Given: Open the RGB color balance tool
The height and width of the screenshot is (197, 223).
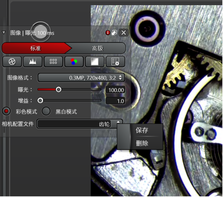Looking at the screenshot, I should click(x=74, y=62).
